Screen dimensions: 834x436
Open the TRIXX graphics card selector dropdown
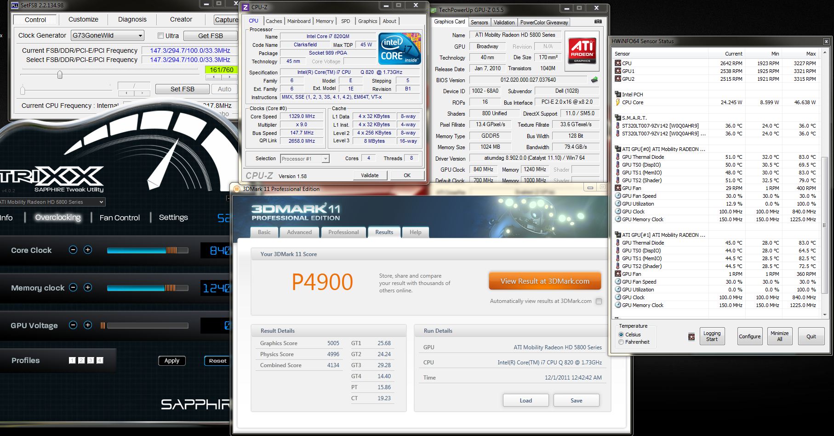(52, 202)
